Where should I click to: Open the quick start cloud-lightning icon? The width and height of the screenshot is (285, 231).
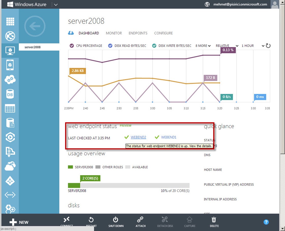pyautogui.click(x=71, y=33)
